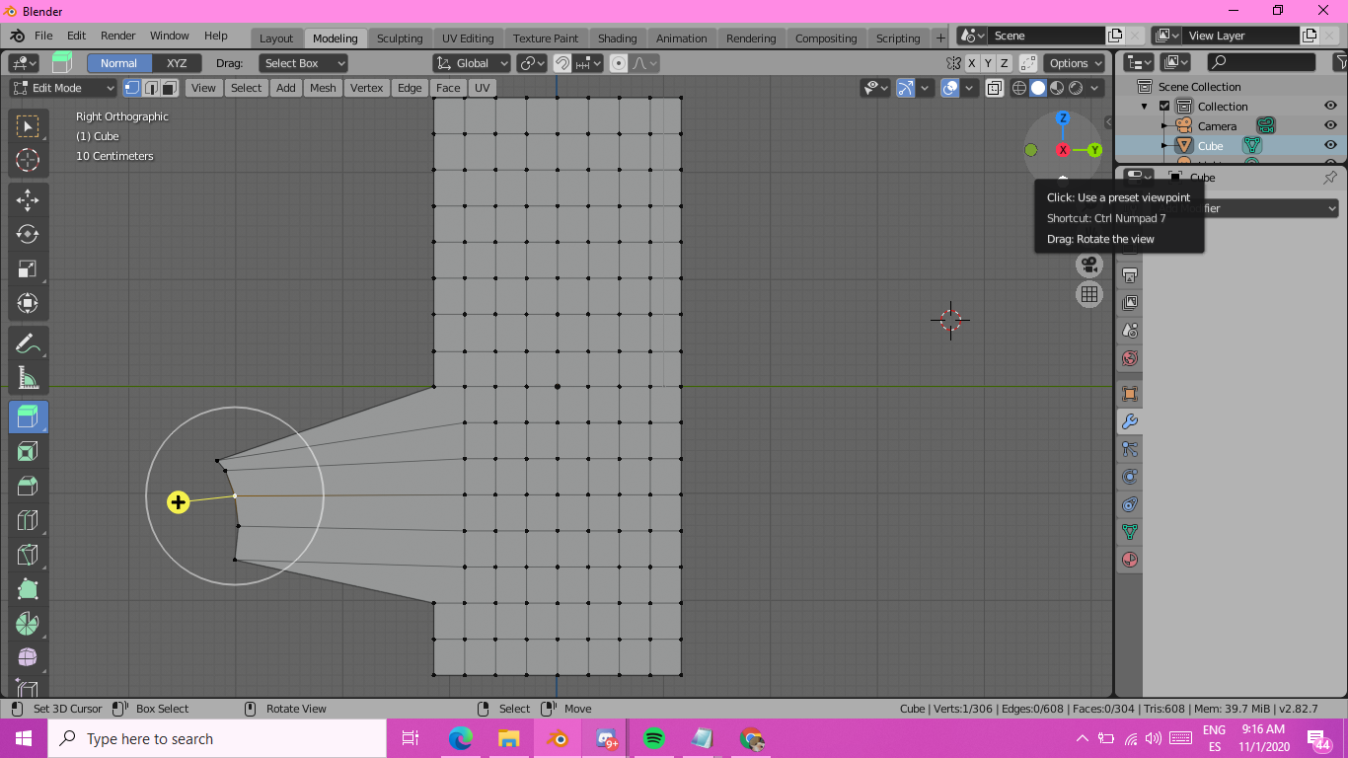Select the Loop Cut tool

pyautogui.click(x=28, y=520)
